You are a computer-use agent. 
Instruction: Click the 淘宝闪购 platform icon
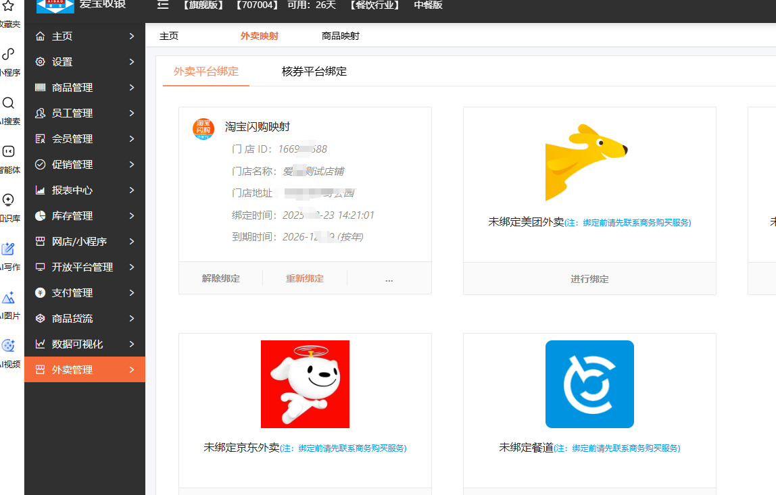203,129
